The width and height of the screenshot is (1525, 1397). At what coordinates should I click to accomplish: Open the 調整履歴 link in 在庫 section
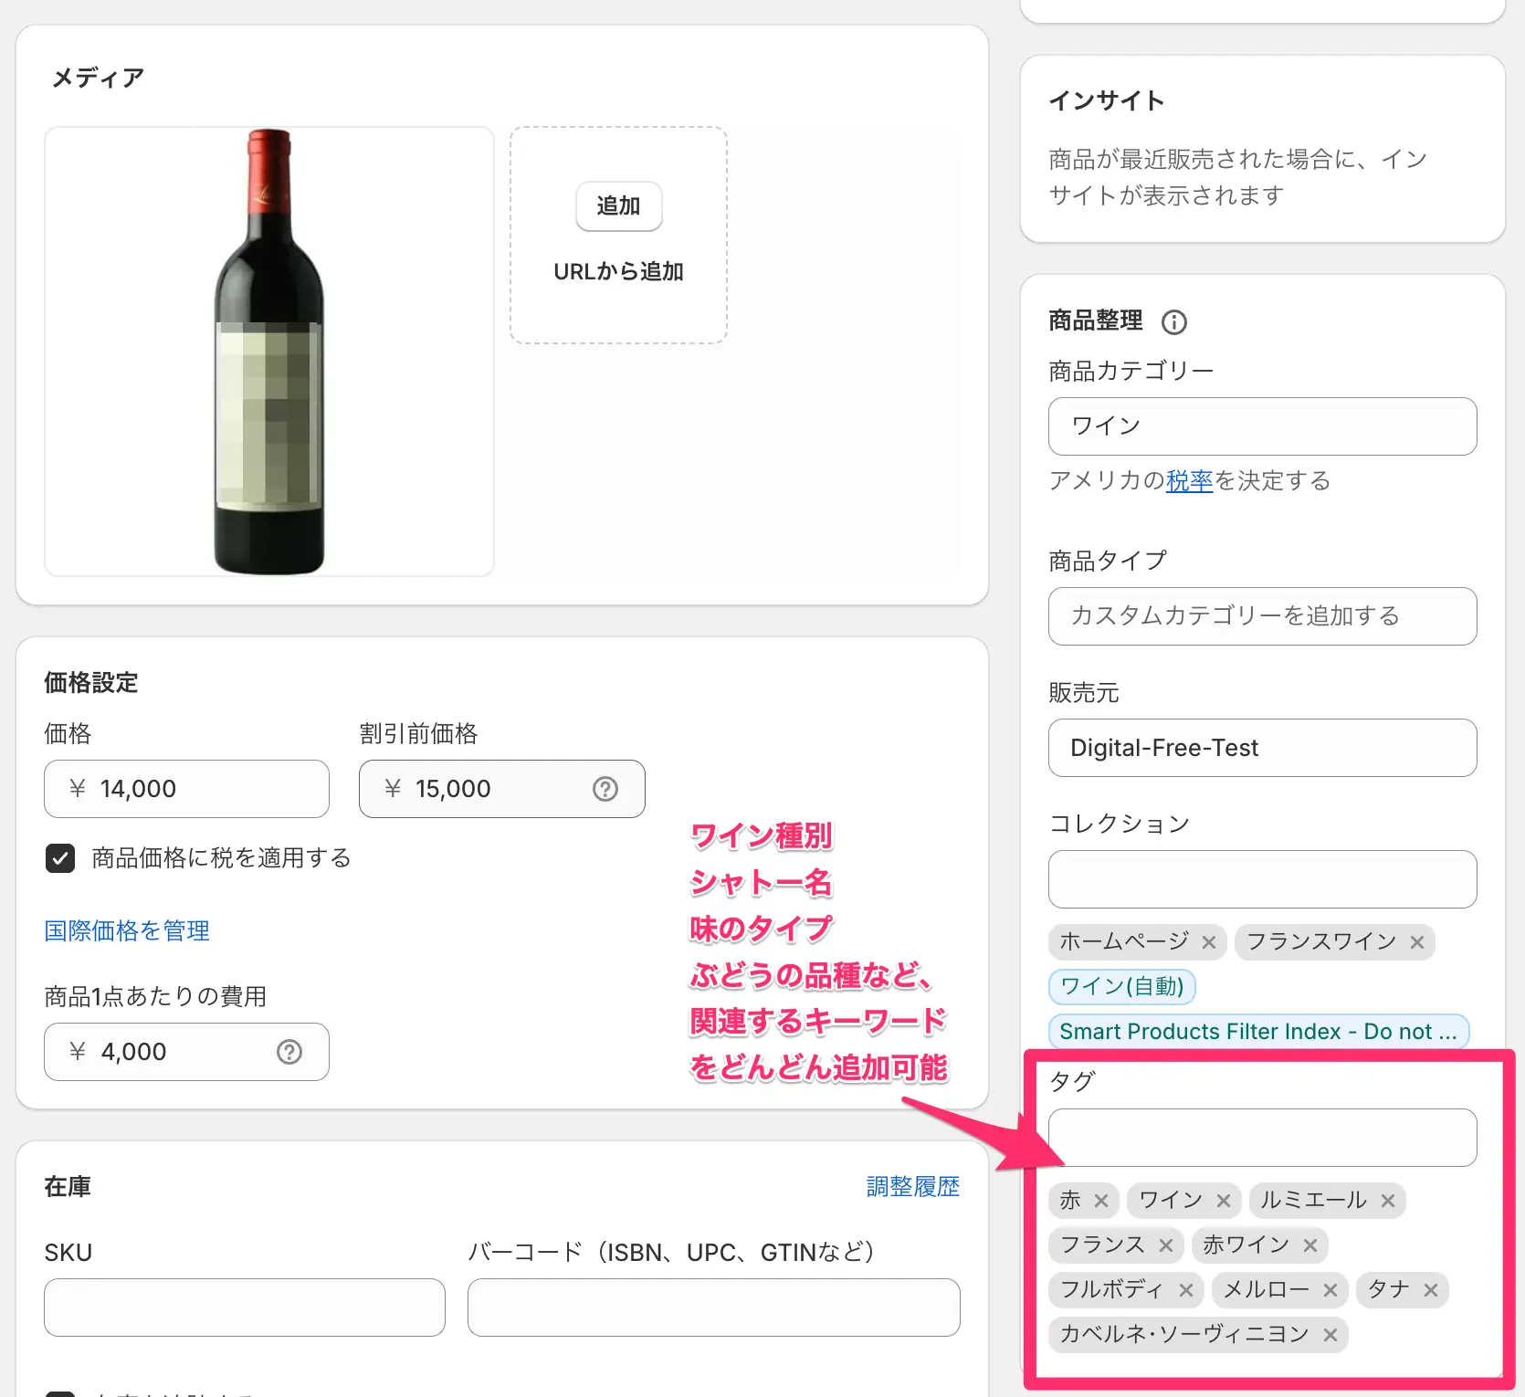click(912, 1186)
